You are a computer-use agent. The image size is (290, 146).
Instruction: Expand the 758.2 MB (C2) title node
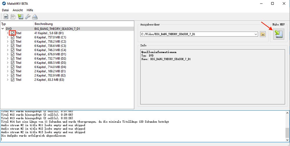click(8, 42)
